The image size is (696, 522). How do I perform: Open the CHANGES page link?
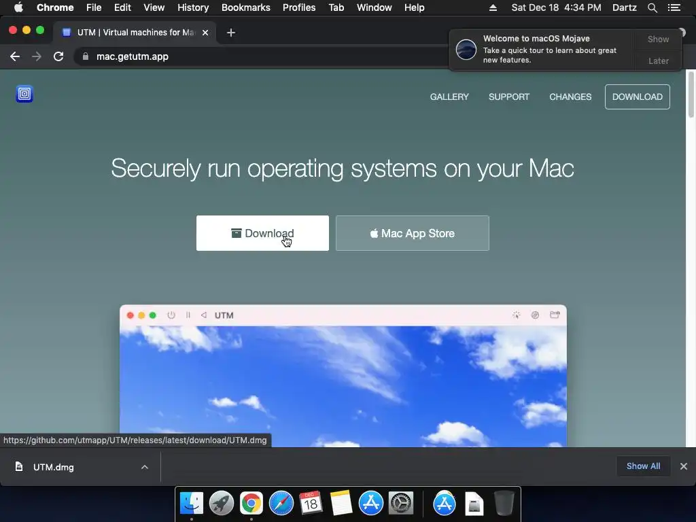pos(570,97)
